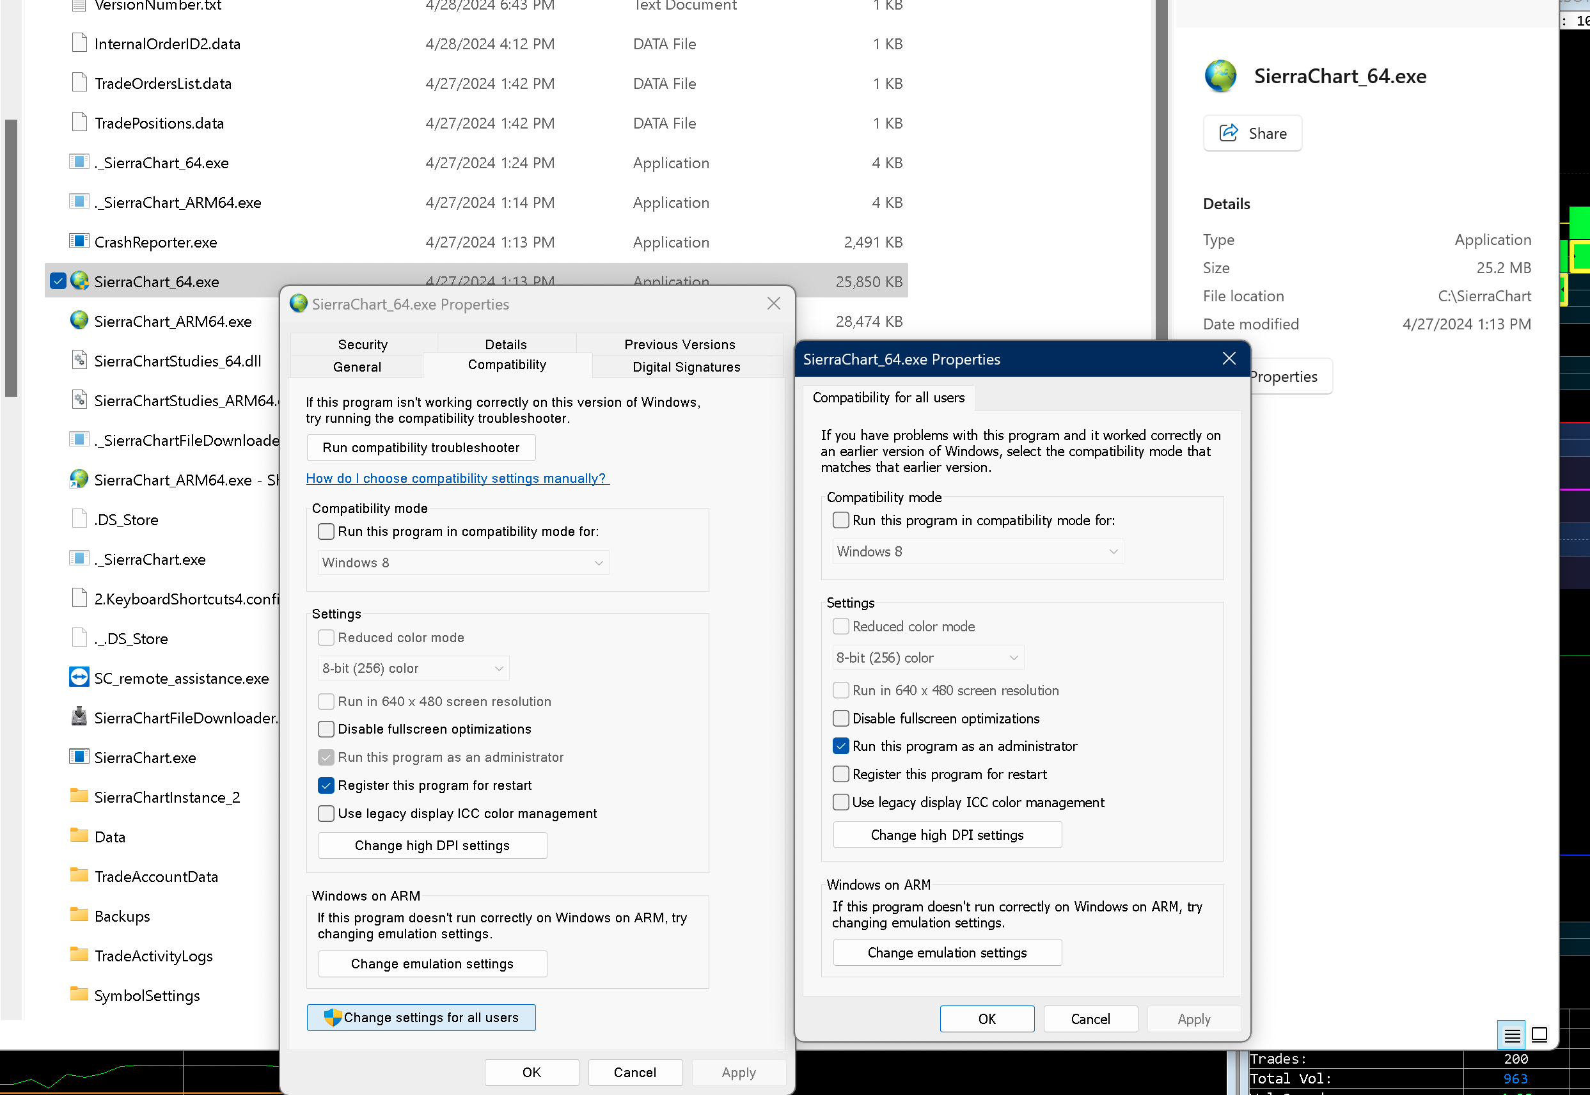Open Windows 8 dropdown in all-users dialog
The width and height of the screenshot is (1590, 1095).
click(977, 551)
